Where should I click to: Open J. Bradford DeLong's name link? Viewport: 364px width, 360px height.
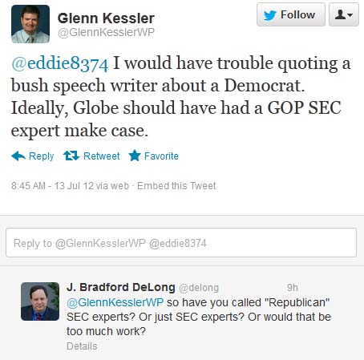pos(121,287)
